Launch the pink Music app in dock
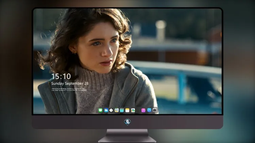This screenshot has width=255, height=143. (143, 110)
